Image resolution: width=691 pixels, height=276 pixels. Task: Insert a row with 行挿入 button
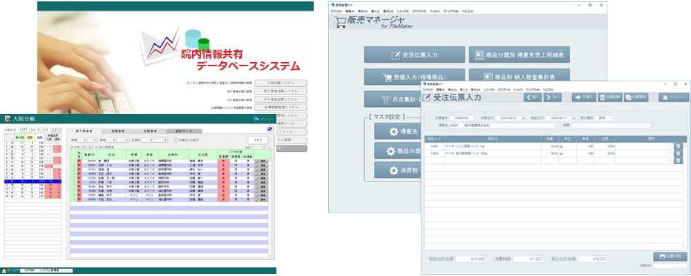point(584,98)
